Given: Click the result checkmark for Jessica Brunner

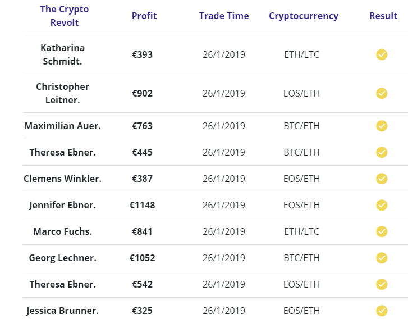Looking at the screenshot, I should coord(382,311).
